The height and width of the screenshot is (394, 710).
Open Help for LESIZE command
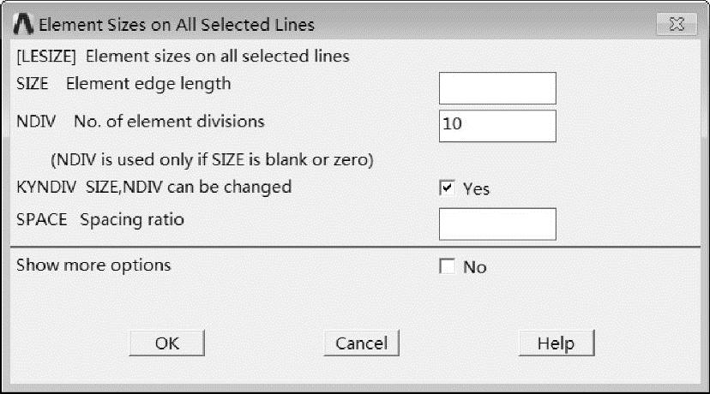556,343
